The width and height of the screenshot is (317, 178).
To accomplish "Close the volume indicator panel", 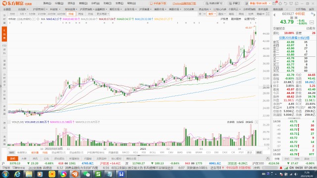I will [x=256, y=122].
